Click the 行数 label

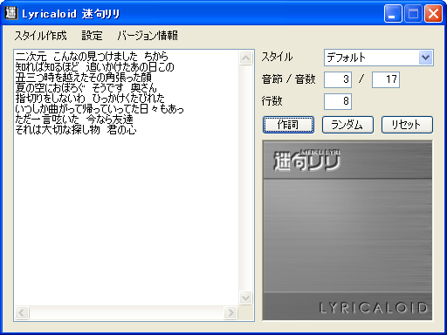[272, 101]
